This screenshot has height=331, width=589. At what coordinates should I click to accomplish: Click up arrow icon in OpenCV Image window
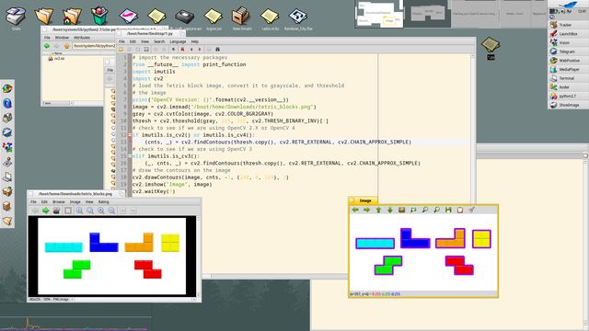(x=378, y=210)
